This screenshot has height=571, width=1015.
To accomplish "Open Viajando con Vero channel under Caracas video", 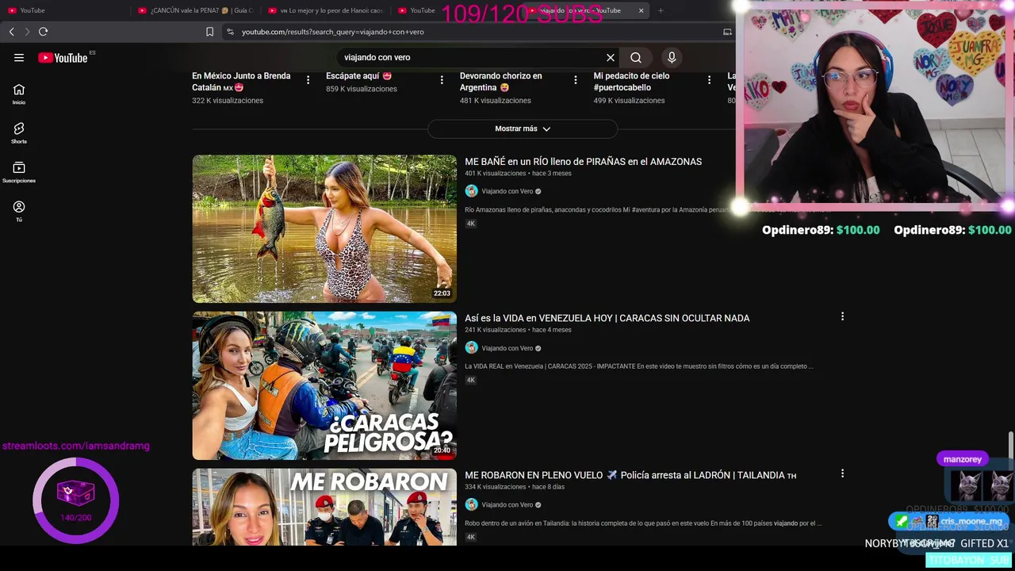I will [507, 348].
